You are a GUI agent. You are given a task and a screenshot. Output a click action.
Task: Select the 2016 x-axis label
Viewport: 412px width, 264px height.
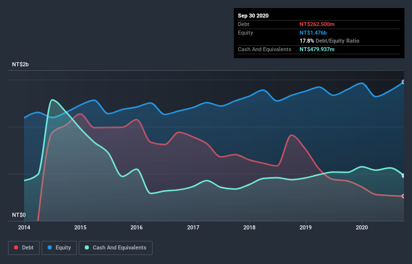click(136, 227)
